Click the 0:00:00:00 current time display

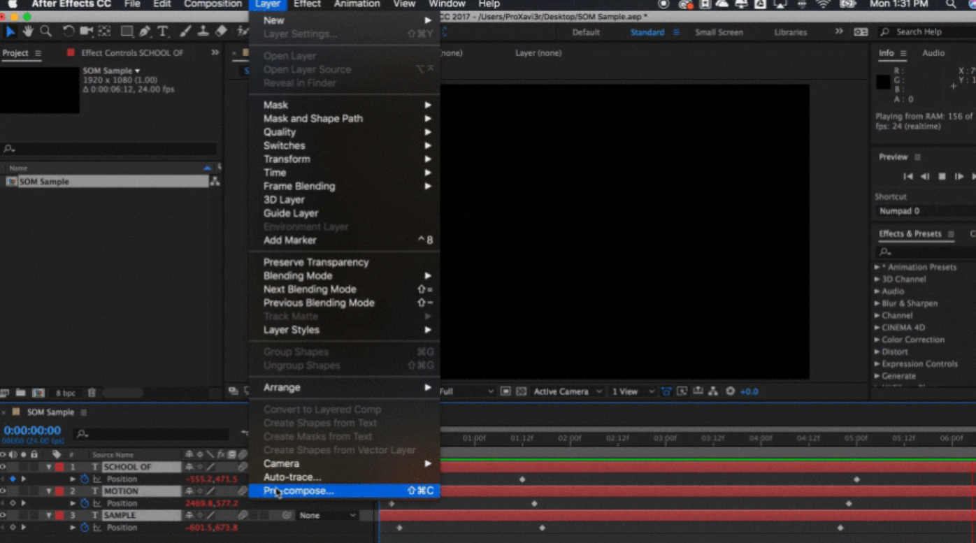pyautogui.click(x=32, y=430)
